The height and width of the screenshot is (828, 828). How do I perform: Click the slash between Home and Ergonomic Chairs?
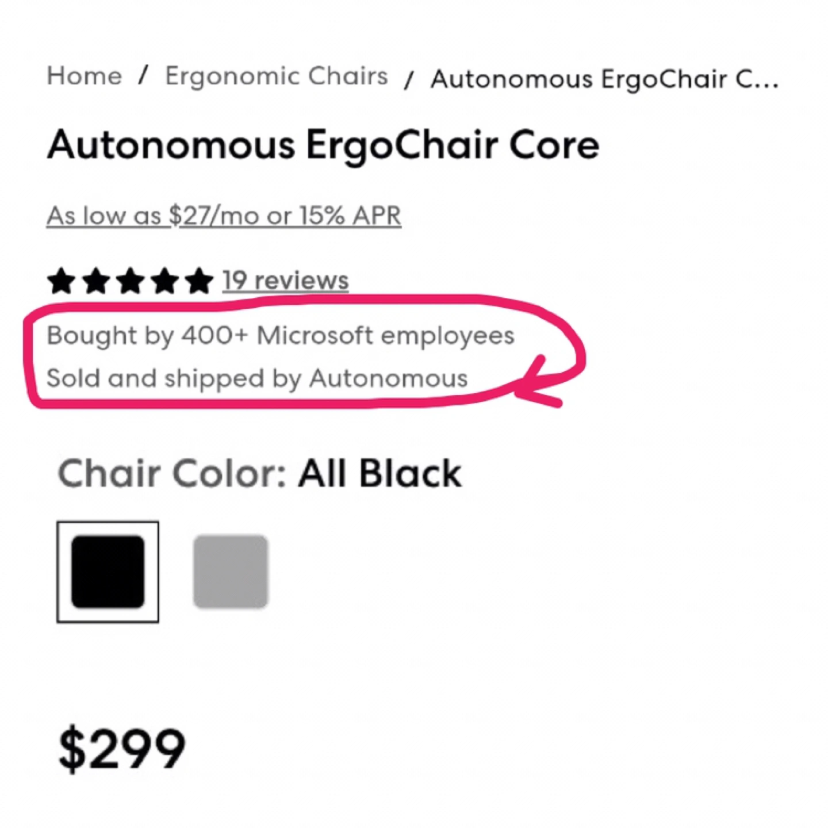click(143, 75)
